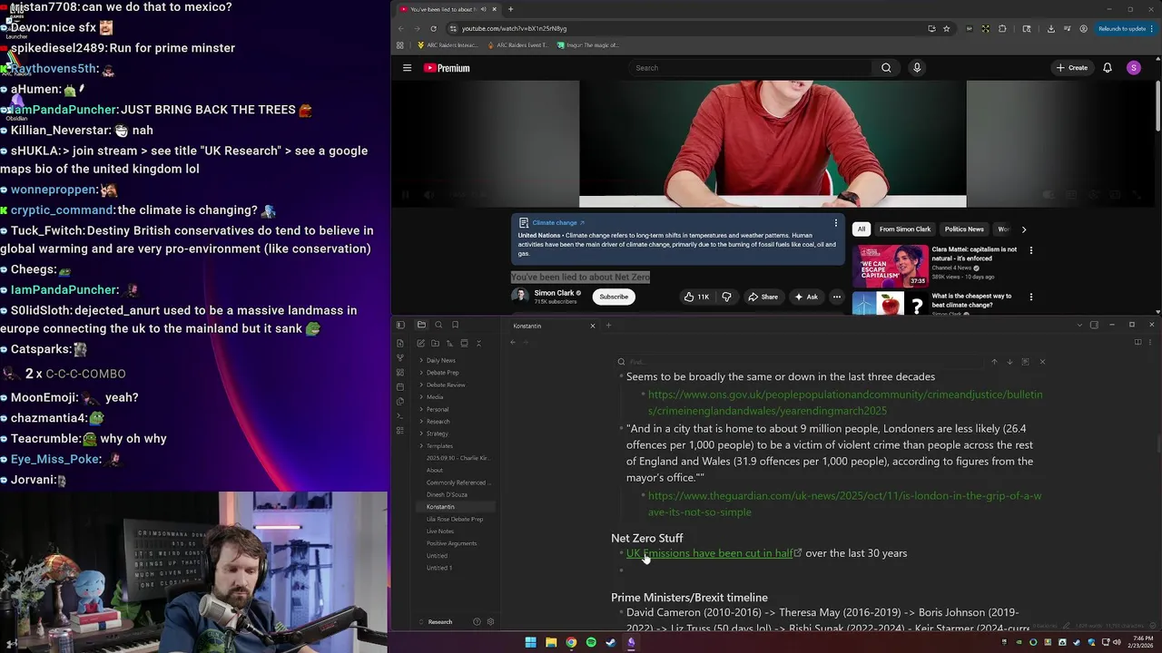Expand the Research folder
This screenshot has width=1162, height=653.
click(x=438, y=422)
